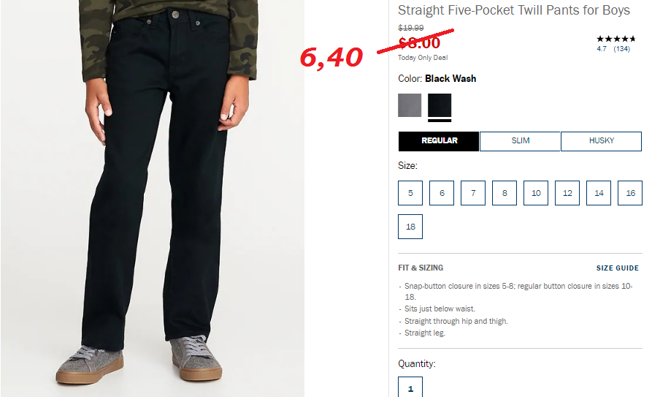652x397 pixels.
Task: Open the SIZE GUIDE link
Action: tap(618, 268)
